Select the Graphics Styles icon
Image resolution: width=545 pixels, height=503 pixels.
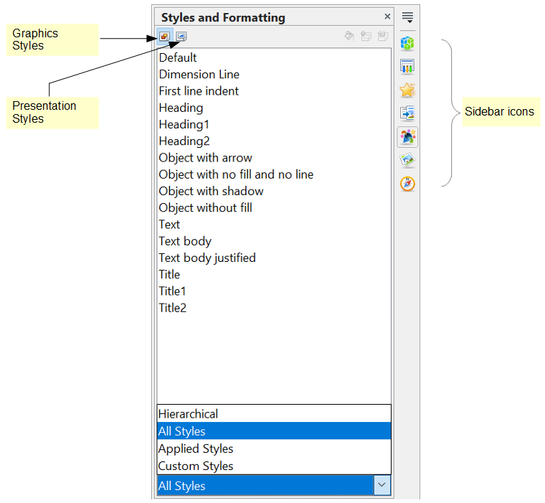(164, 36)
